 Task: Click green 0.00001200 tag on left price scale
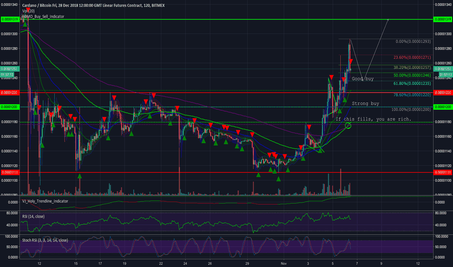click(x=10, y=107)
